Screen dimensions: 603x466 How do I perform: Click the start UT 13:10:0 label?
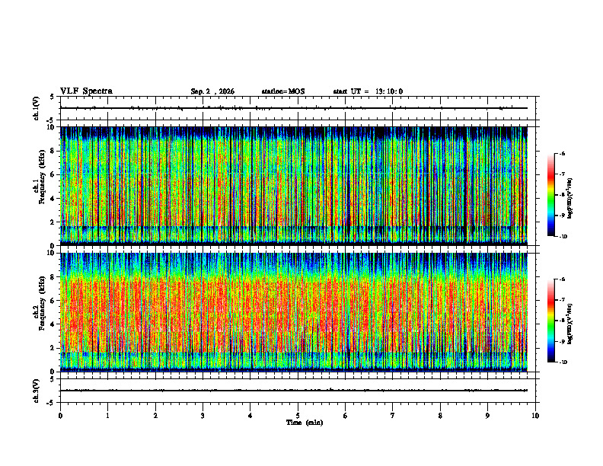pyautogui.click(x=368, y=91)
